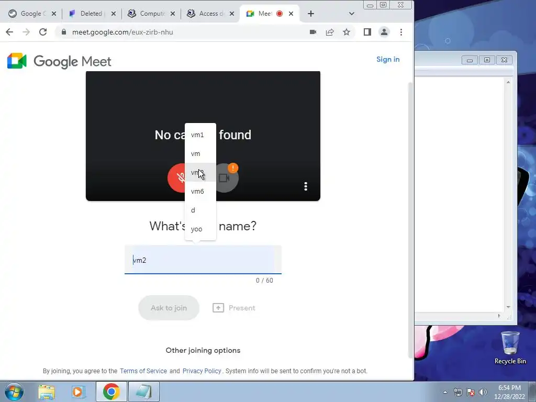This screenshot has height=402, width=536.
Task: Select Recycle Bin on desktop
Action: coord(510,348)
